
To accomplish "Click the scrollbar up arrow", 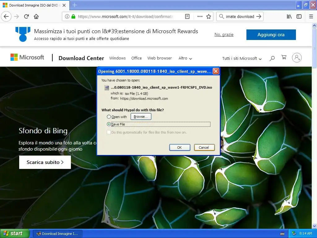I will click(x=314, y=25).
